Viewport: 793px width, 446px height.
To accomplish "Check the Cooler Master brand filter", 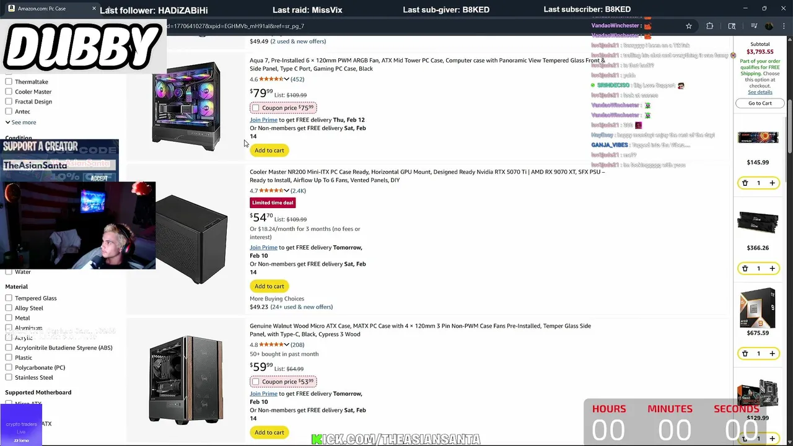I will (9, 92).
